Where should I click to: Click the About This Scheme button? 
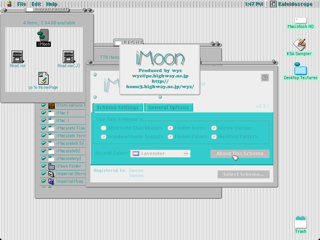[240, 154]
